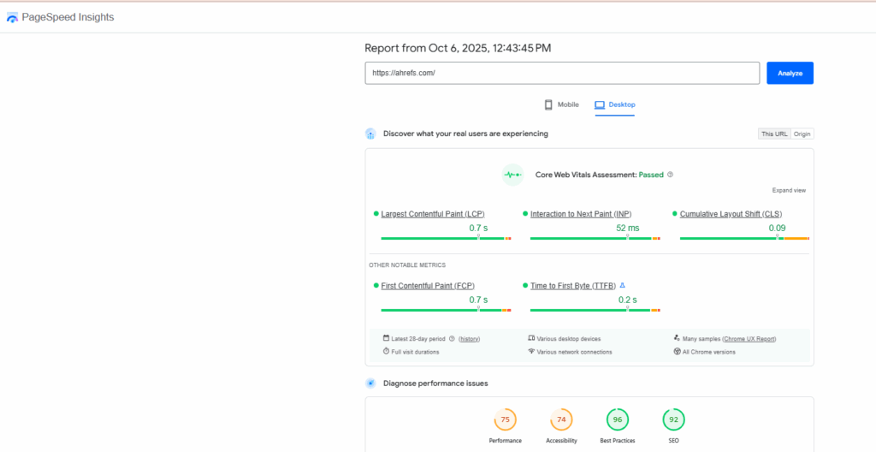Open Interaction to Next Paint (INP) link
Screen dimensions: 876x452
click(581, 214)
